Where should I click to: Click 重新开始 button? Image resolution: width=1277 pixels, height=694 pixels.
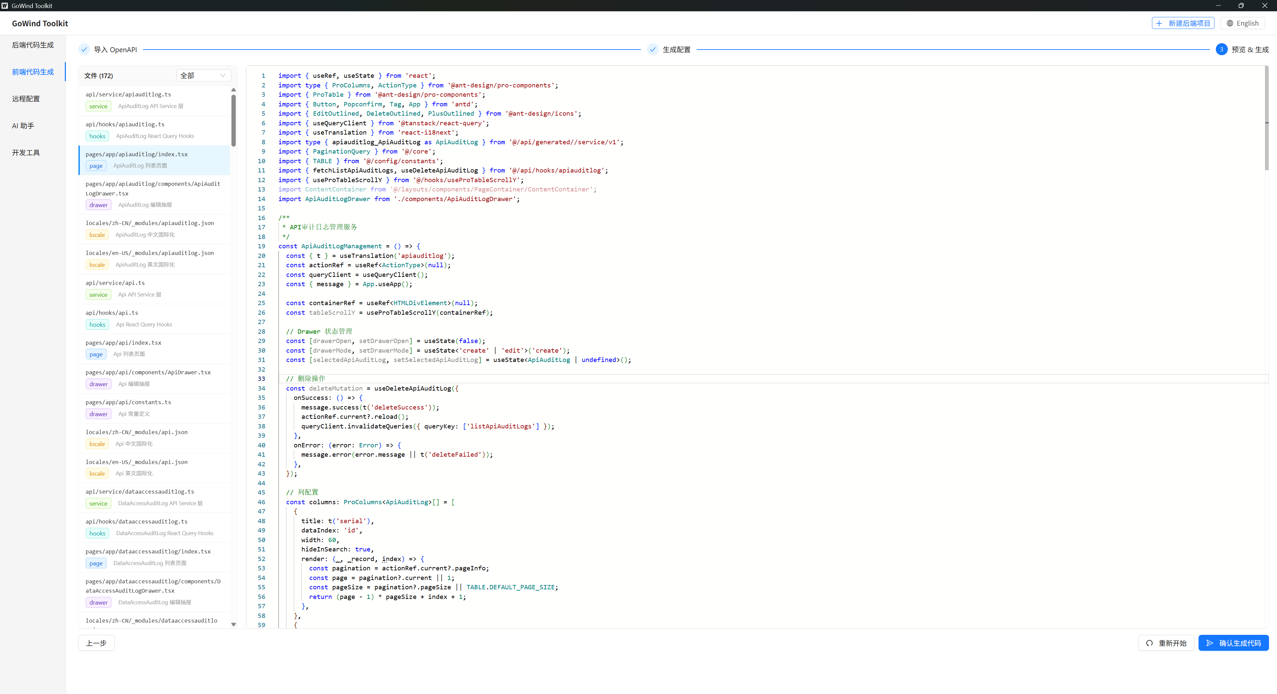point(1166,643)
